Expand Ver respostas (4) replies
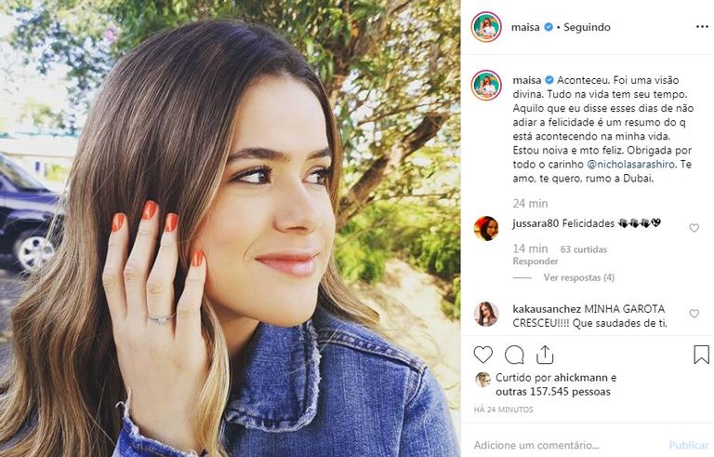This screenshot has width=714, height=457. (x=579, y=277)
